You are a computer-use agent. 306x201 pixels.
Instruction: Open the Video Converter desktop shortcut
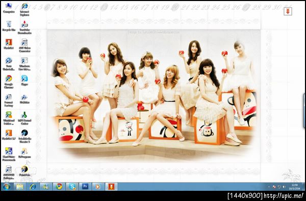click(24, 45)
